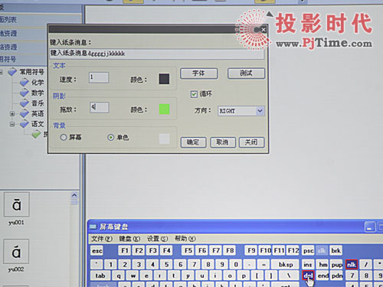Viewport: 383px width, 287px height.
Task: Open the 帮助(H) menu
Action: pyautogui.click(x=185, y=239)
